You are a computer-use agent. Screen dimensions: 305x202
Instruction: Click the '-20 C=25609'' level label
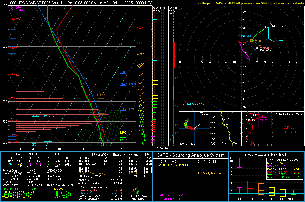(x=129, y=84)
